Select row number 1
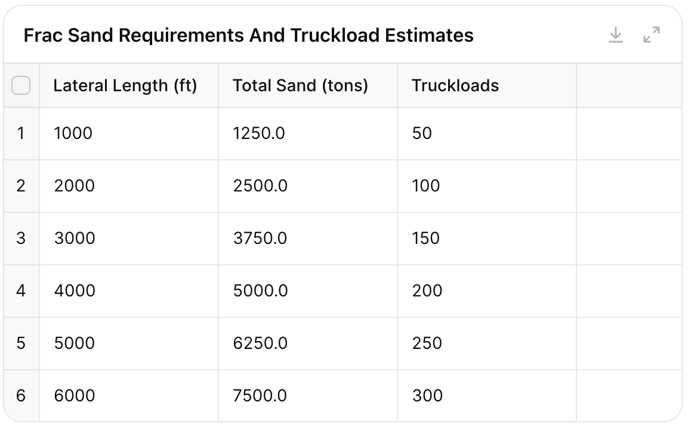The width and height of the screenshot is (691, 433). [x=21, y=133]
